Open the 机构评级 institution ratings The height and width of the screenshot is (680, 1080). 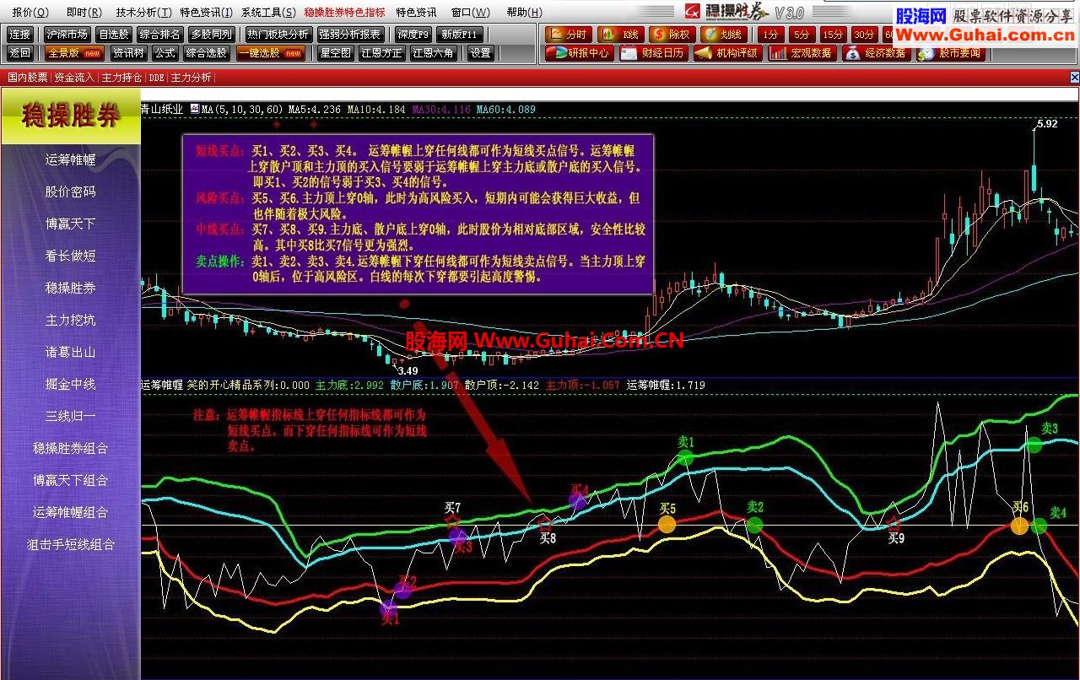tap(728, 53)
